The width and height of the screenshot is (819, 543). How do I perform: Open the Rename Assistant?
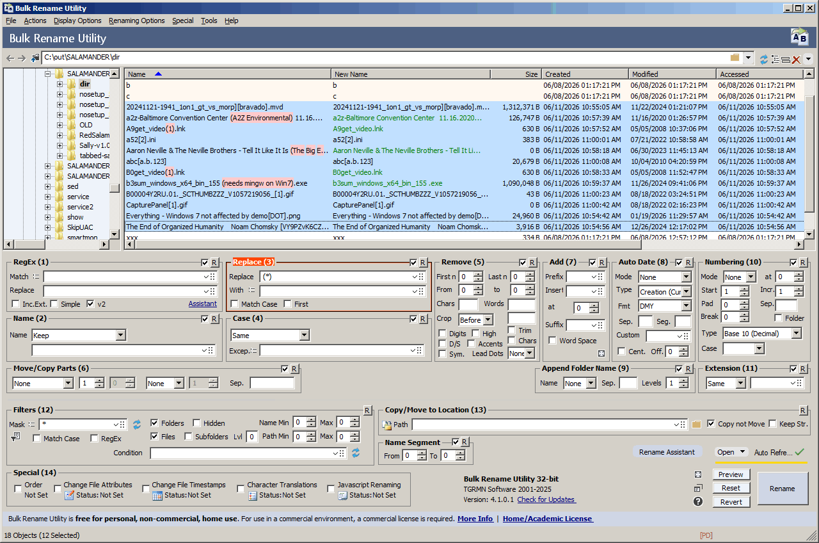[667, 452]
